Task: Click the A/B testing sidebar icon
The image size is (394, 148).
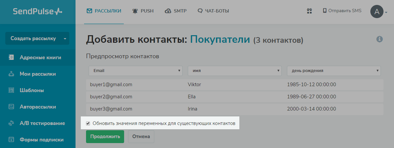Action: [11, 123]
